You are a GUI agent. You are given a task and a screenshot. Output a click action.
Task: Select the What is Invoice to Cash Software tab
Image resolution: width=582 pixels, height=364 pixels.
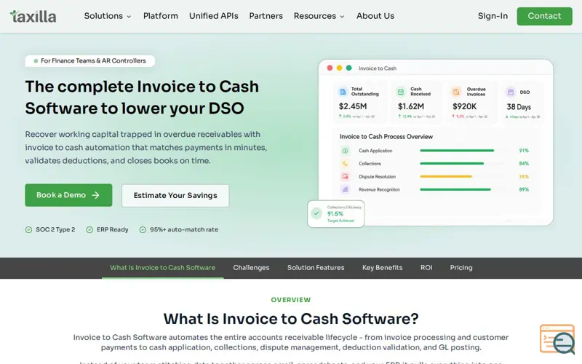162,268
